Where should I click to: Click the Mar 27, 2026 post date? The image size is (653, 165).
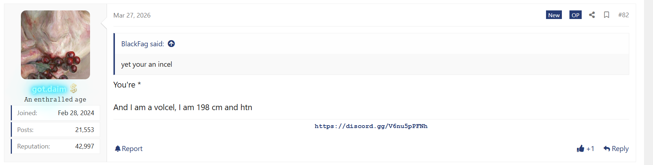coord(132,15)
